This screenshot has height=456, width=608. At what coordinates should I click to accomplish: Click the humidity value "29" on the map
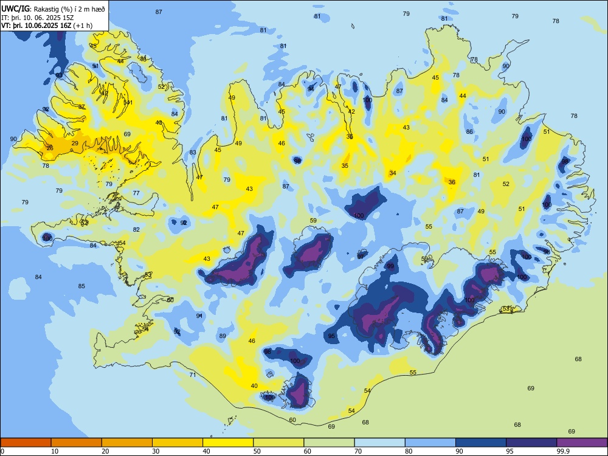pyautogui.click(x=75, y=143)
